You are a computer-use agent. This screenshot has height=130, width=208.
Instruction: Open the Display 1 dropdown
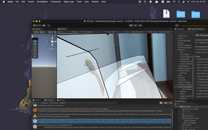76,32
